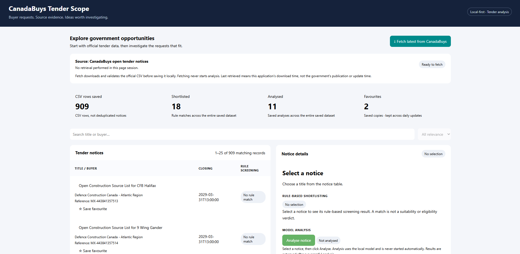Click Fetch latest from CanadaBuys button
Screen dimensions: 520x254
point(420,41)
